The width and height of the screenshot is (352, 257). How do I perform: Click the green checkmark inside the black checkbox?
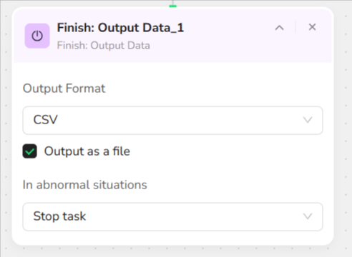click(30, 151)
